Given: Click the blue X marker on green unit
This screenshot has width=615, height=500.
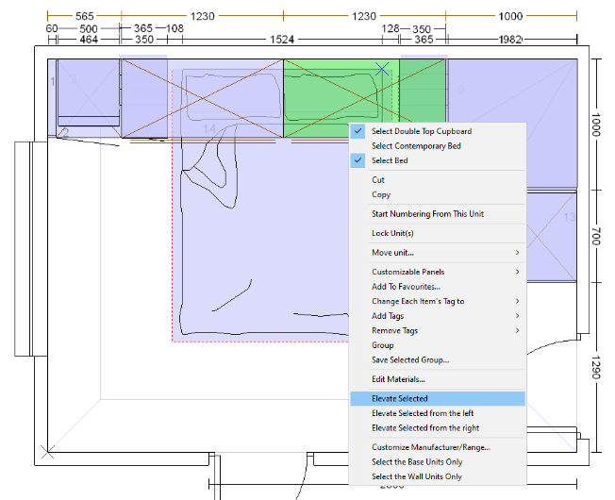Looking at the screenshot, I should (382, 69).
